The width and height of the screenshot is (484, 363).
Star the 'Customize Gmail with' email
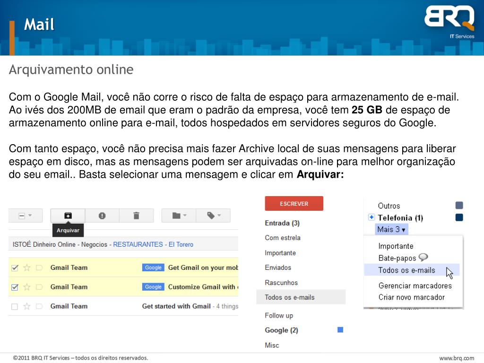(27, 287)
